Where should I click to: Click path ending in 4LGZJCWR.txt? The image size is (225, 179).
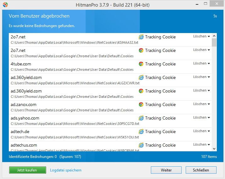[75, 83]
